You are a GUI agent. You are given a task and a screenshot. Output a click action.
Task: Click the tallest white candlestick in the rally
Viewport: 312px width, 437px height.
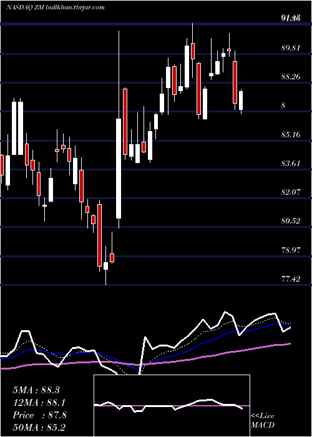(x=119, y=169)
